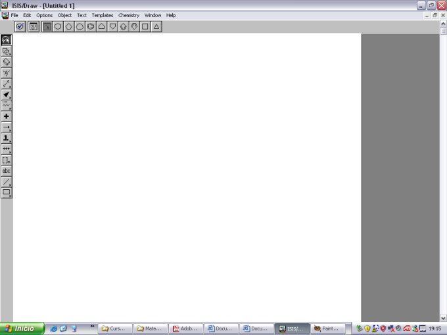Minimize the inner Untitled 1 document window
This screenshot has height=335, width=447.
coord(427,15)
